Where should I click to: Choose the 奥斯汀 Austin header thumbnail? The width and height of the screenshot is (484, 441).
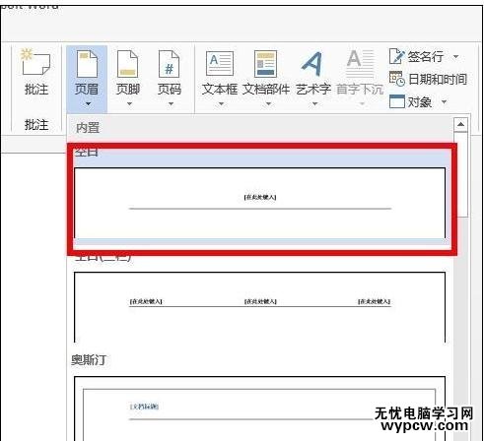(260, 409)
